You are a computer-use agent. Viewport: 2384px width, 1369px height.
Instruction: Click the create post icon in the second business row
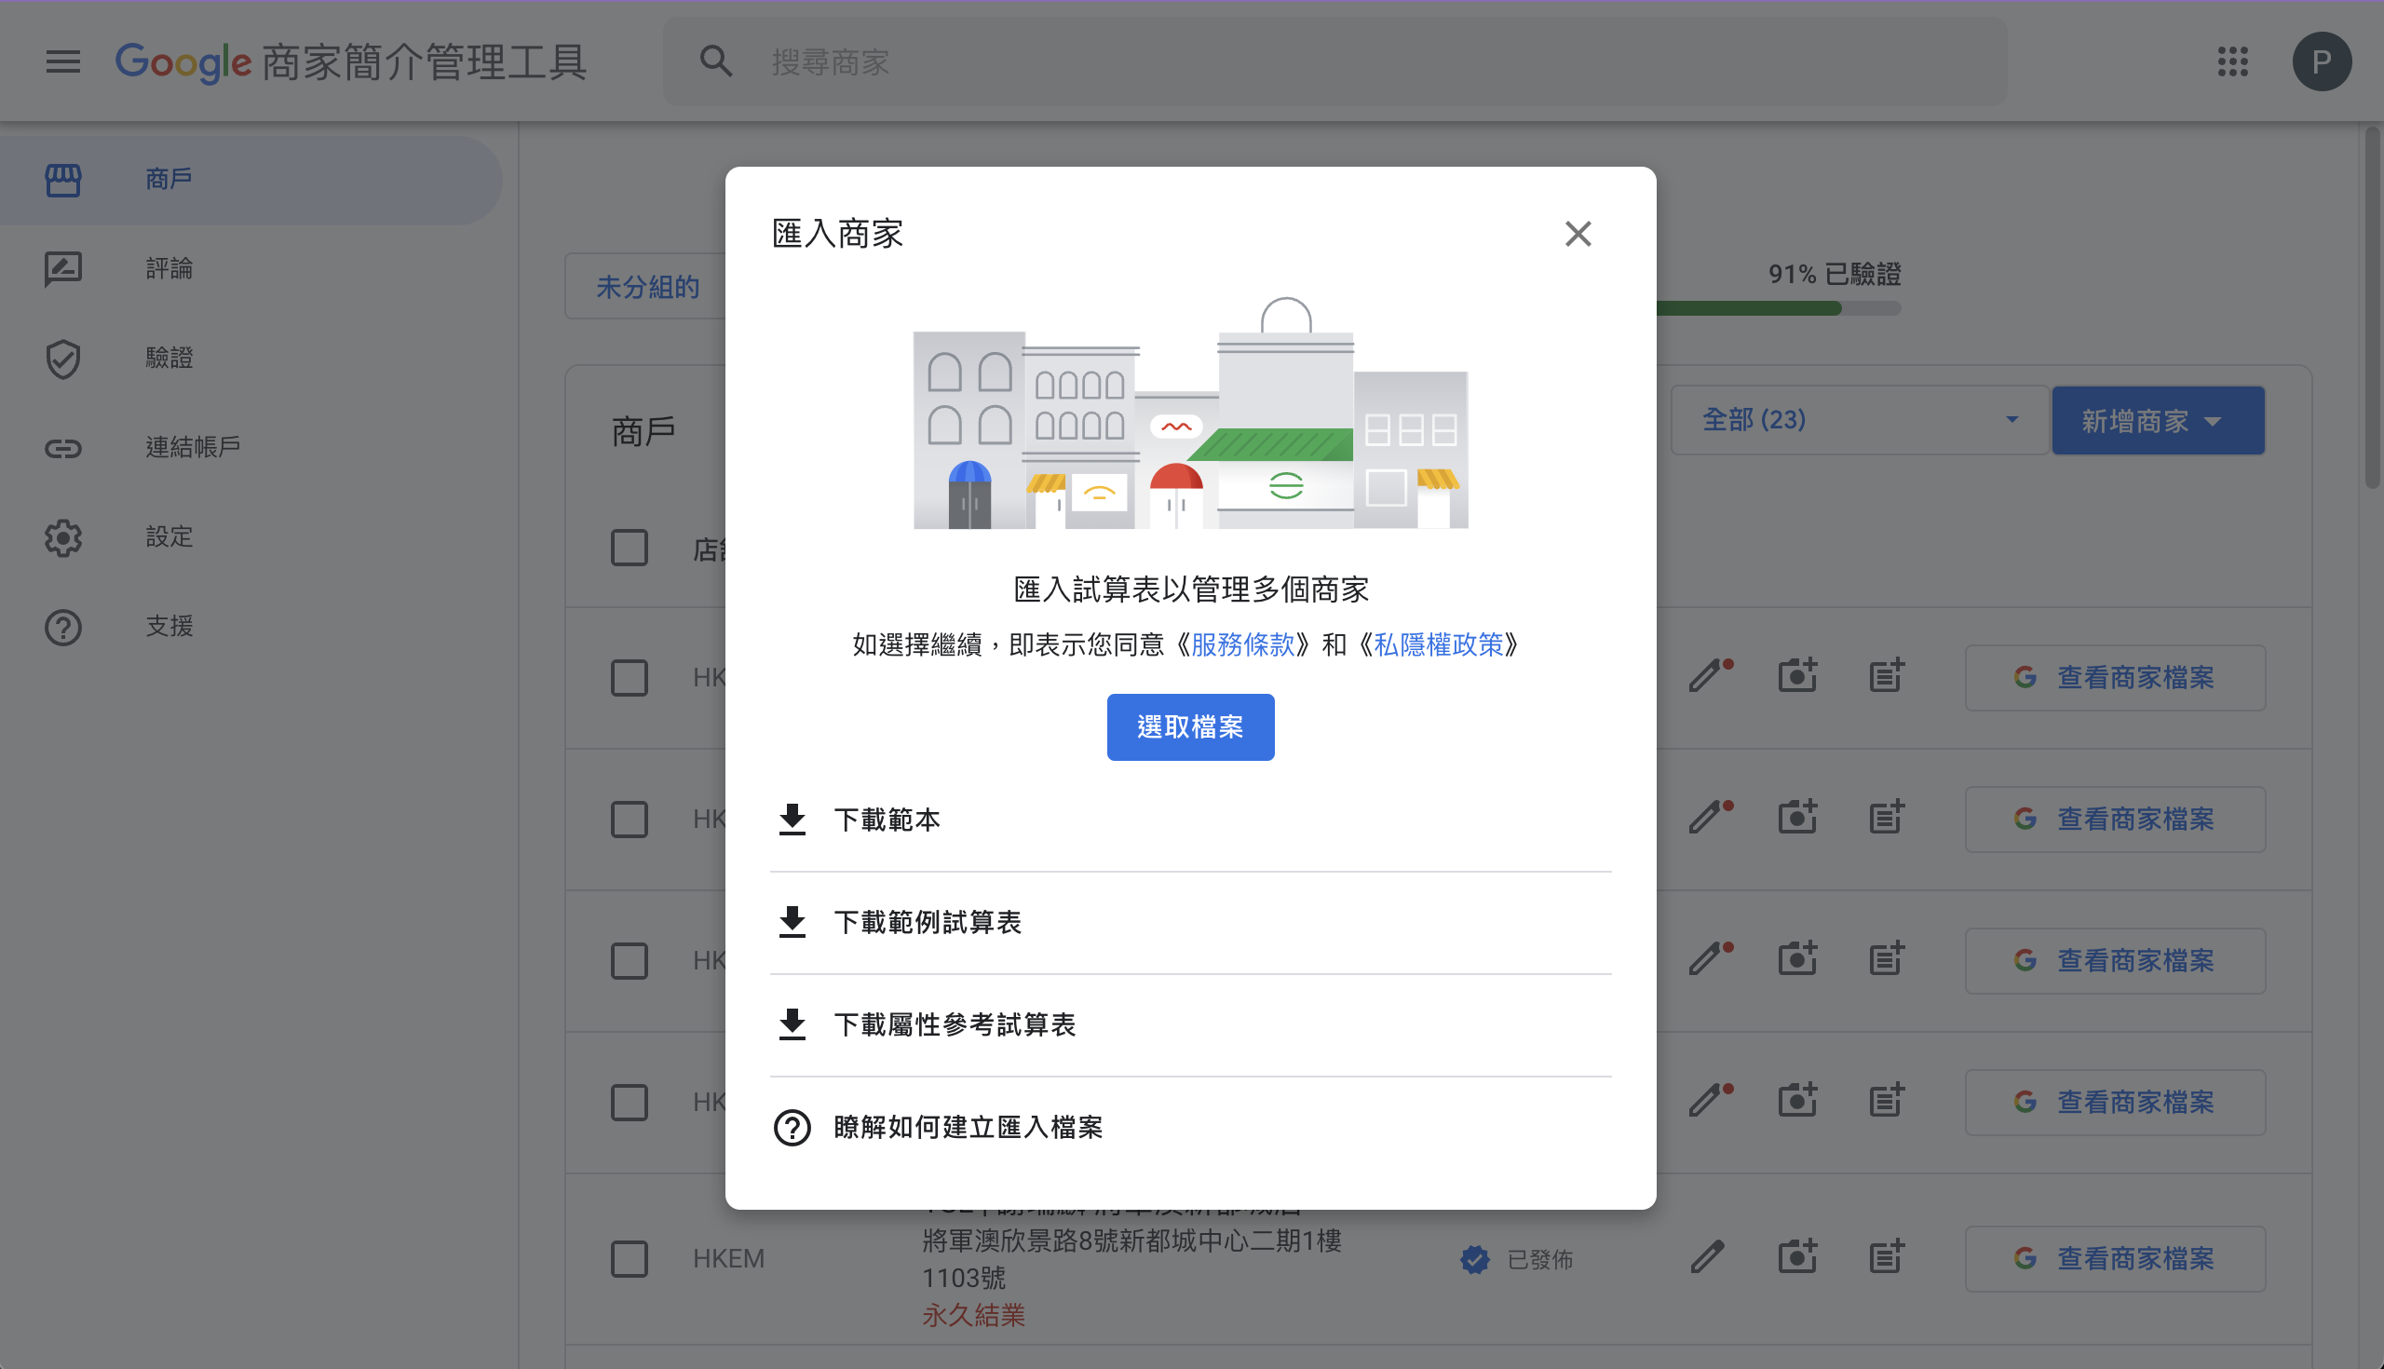(x=1887, y=818)
